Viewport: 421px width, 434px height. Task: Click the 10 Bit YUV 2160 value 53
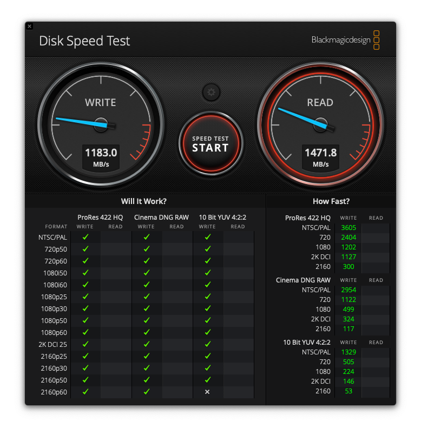coord(348,391)
